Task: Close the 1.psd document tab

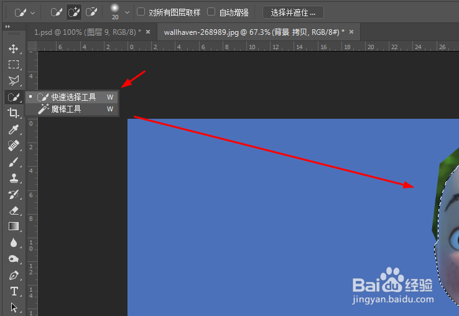Action: 148,32
